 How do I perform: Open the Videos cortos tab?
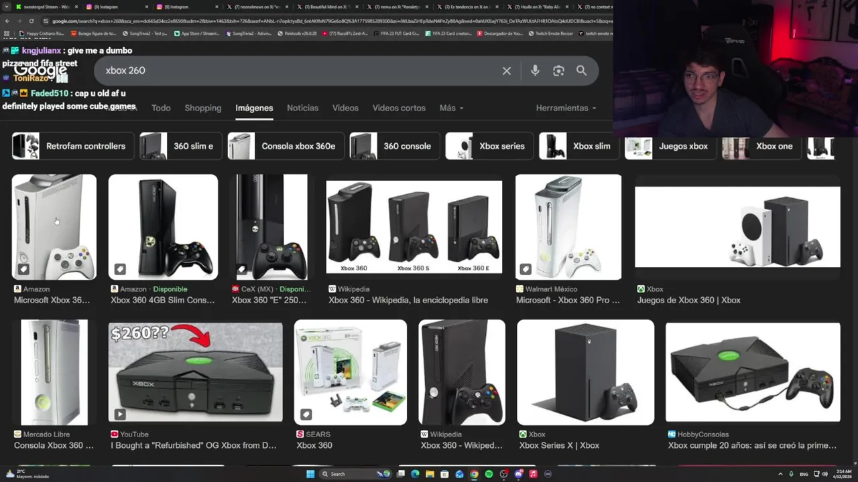[399, 108]
